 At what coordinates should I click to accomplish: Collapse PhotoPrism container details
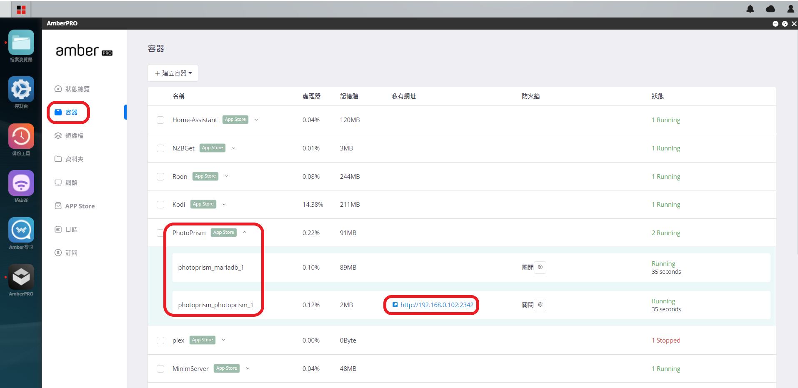tap(245, 233)
